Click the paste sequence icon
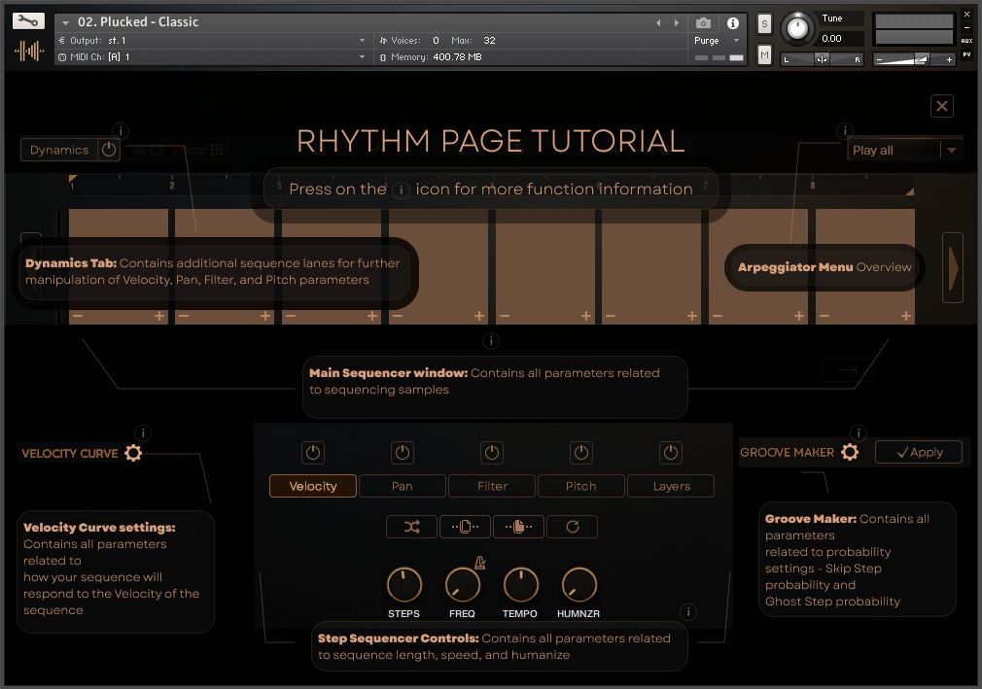The height and width of the screenshot is (689, 982). pos(518,527)
